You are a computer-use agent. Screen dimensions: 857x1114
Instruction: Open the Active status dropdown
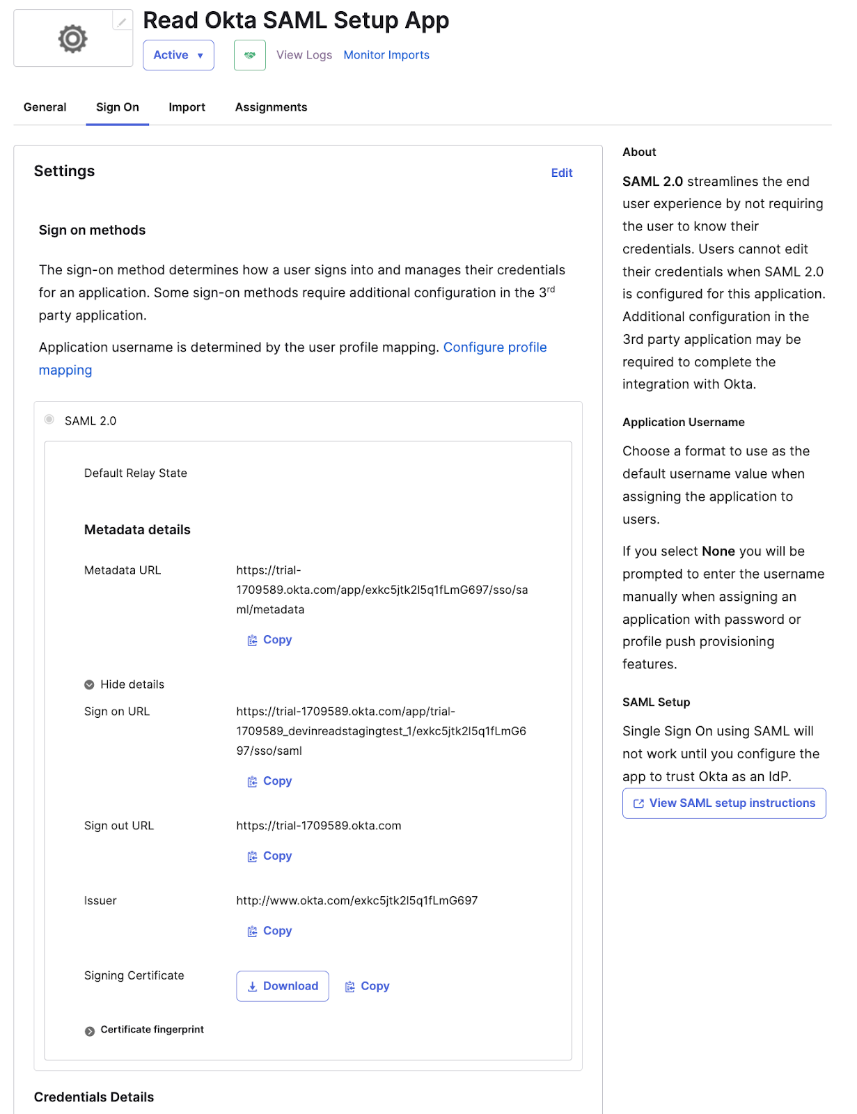click(x=178, y=55)
